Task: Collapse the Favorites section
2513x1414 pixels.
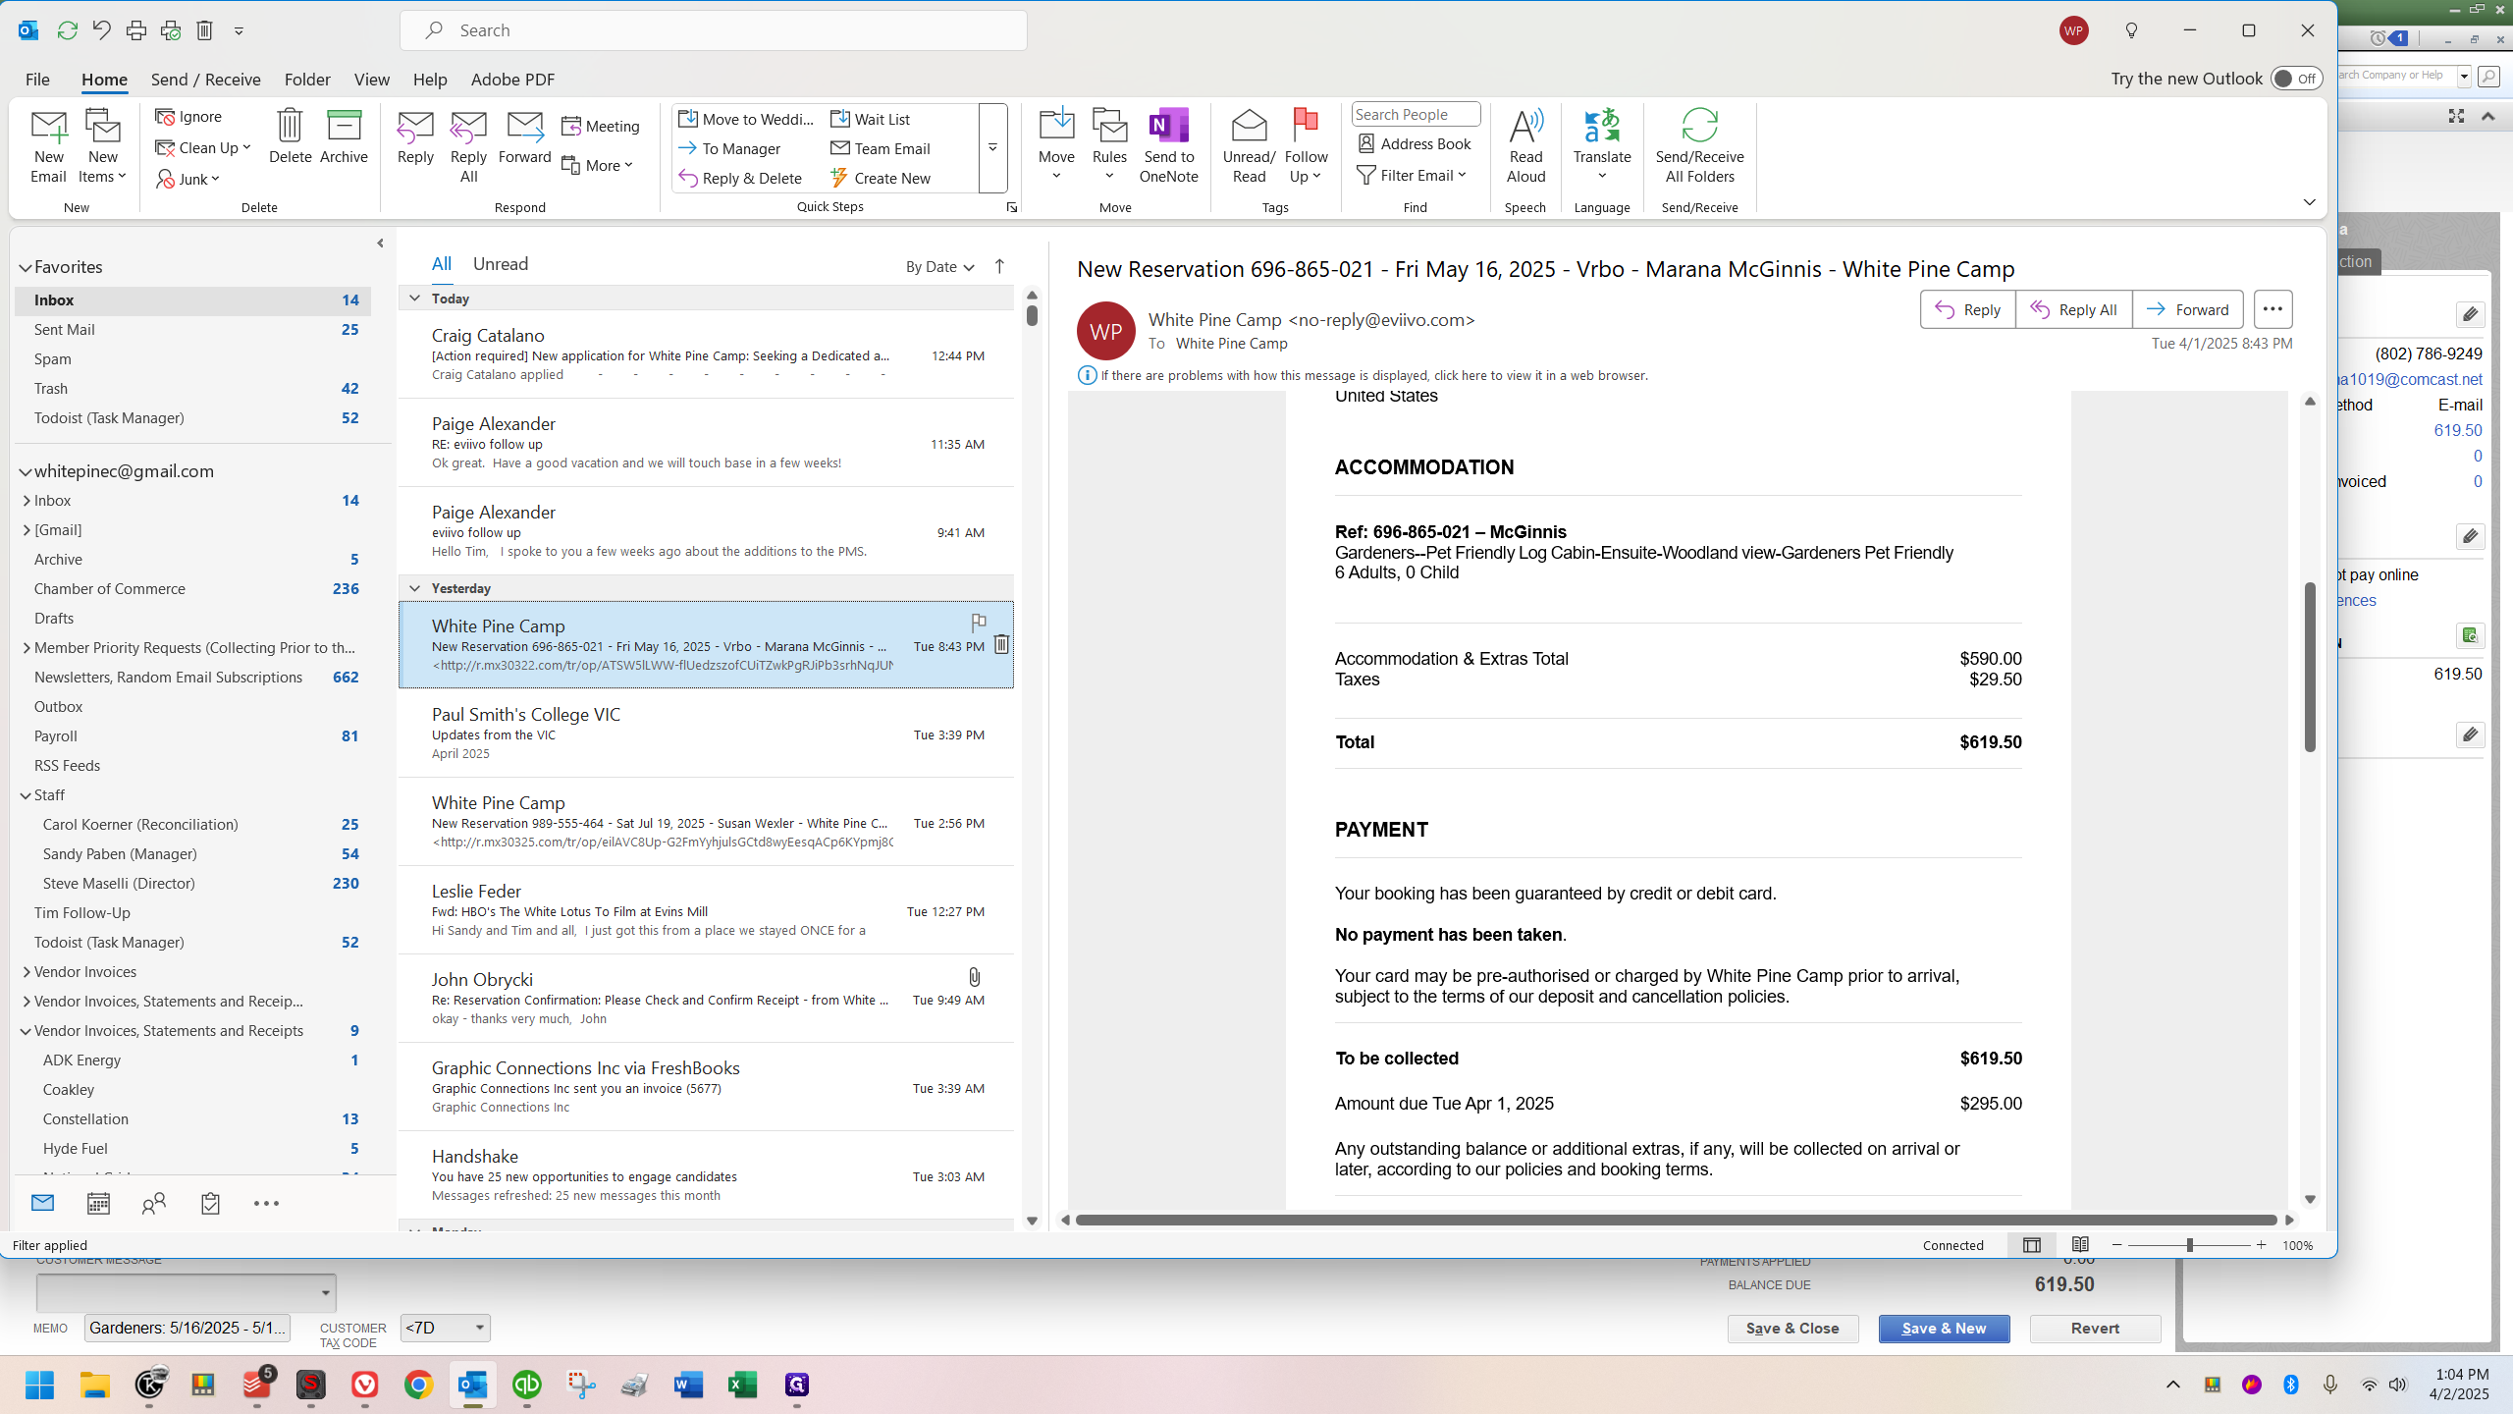Action: point(26,267)
